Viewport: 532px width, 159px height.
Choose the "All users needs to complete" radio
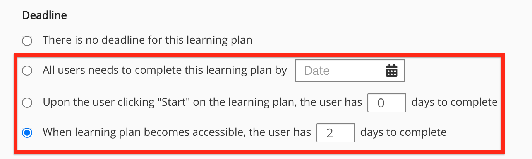tap(27, 71)
